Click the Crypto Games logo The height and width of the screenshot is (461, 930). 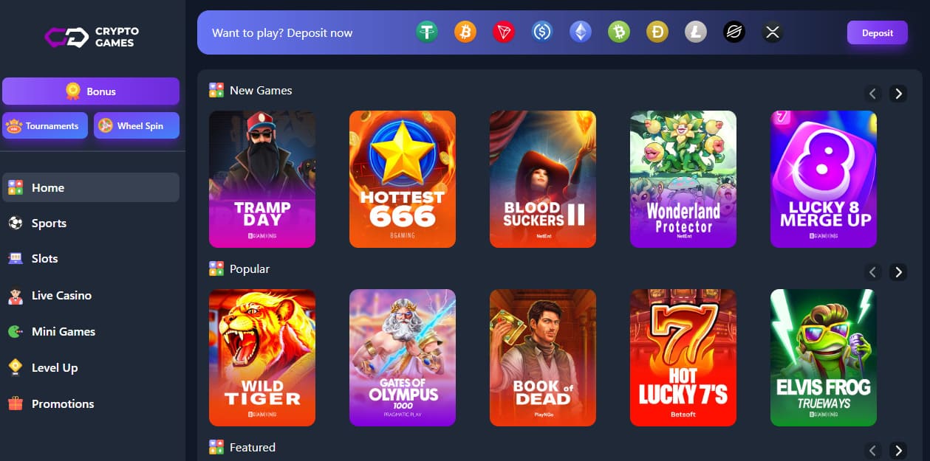[x=92, y=37]
